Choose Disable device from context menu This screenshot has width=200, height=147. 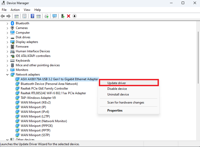pyautogui.click(x=129, y=89)
